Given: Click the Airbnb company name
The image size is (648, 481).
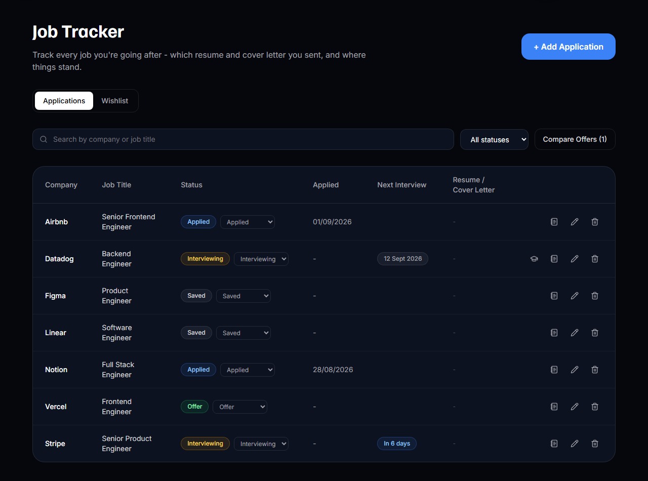Looking at the screenshot, I should click(56, 222).
